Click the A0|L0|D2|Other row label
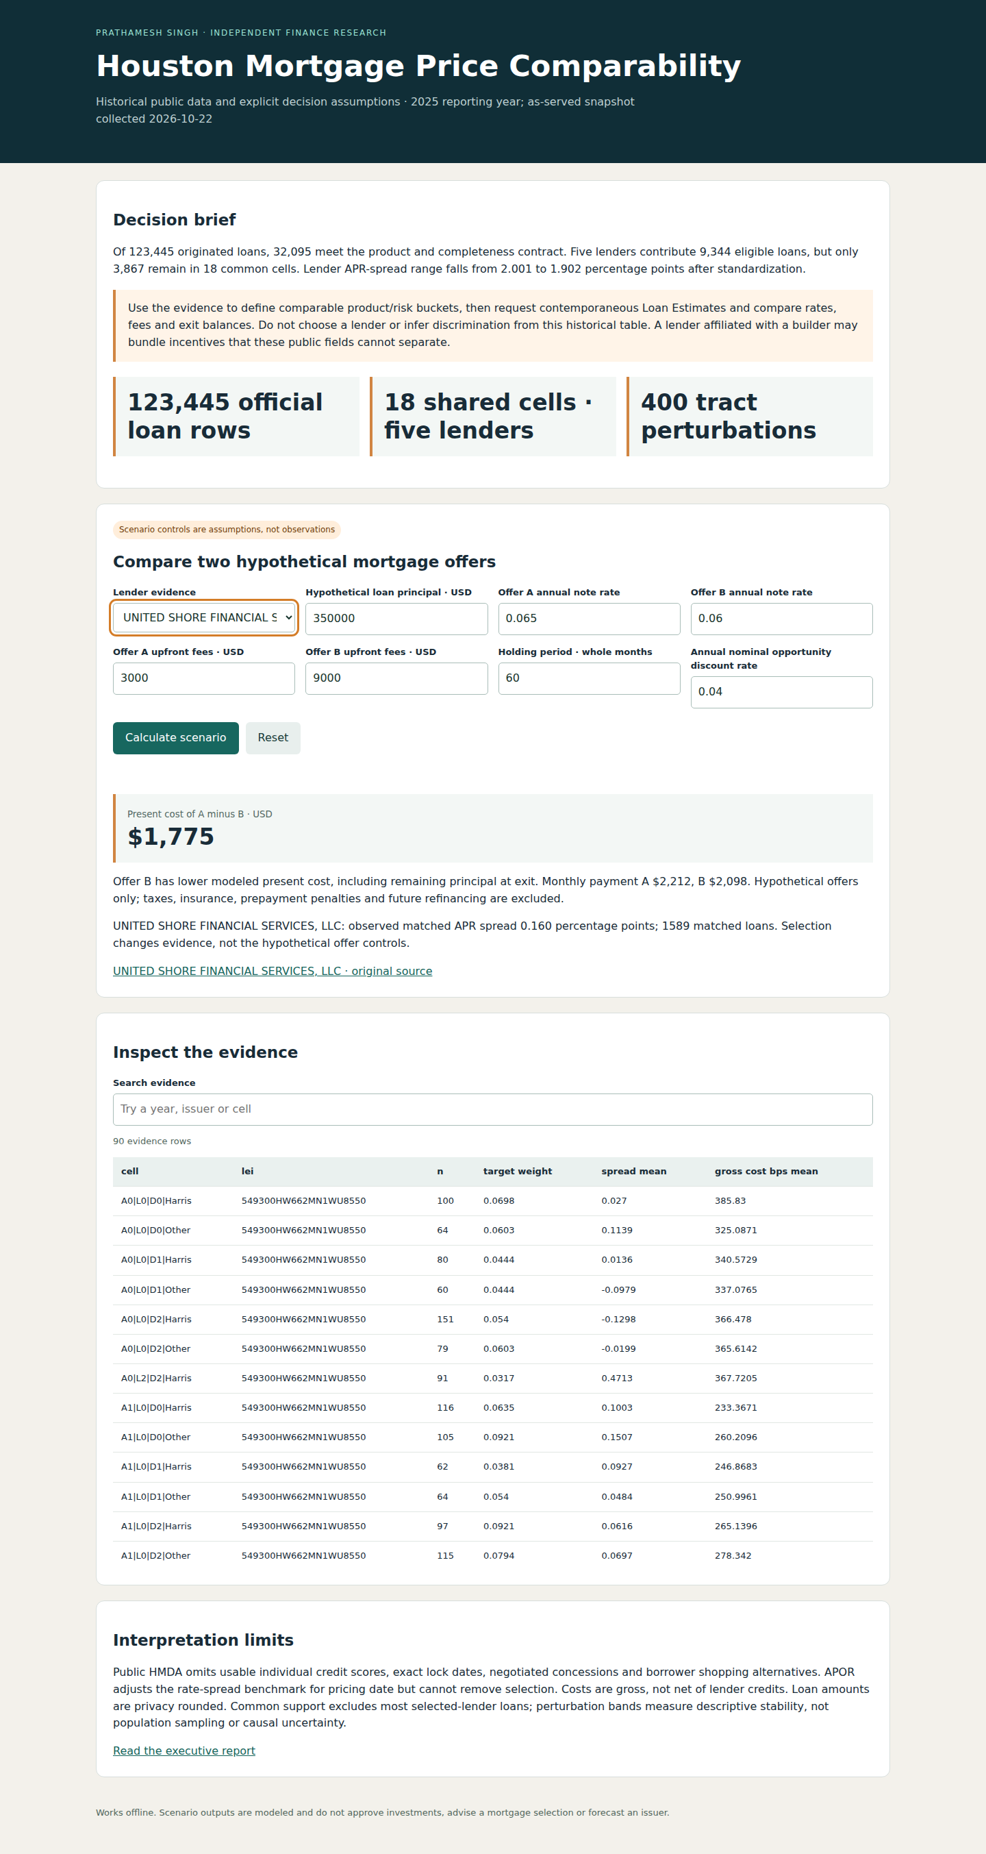This screenshot has height=1854, width=986. click(155, 1349)
